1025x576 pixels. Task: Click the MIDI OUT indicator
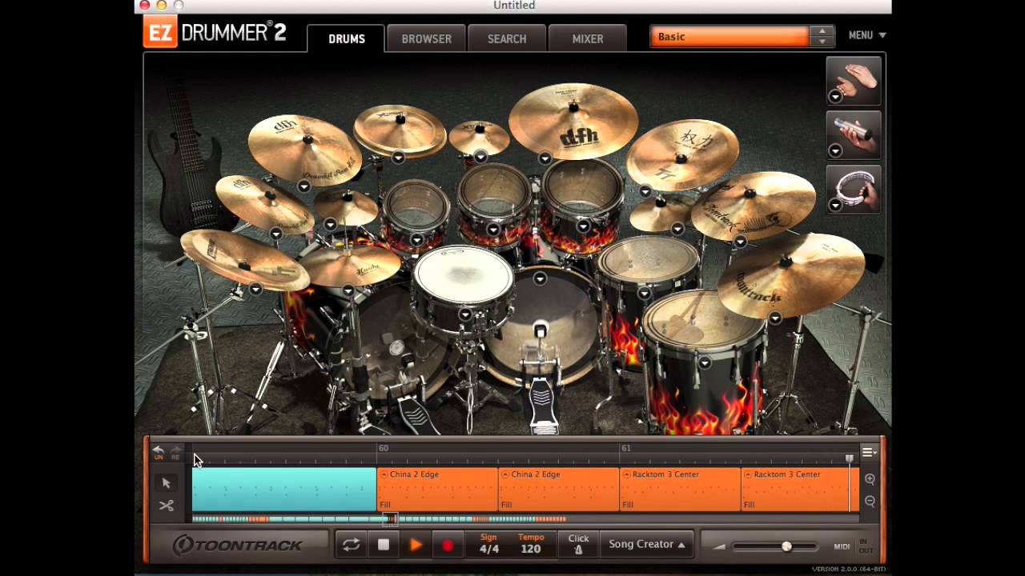(866, 550)
